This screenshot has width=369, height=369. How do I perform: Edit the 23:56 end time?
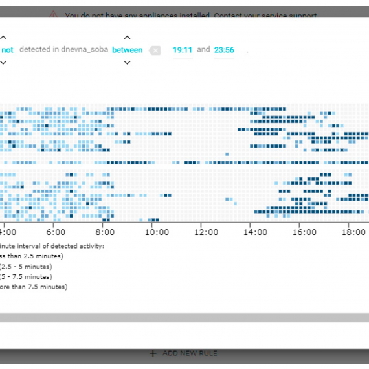click(x=224, y=50)
